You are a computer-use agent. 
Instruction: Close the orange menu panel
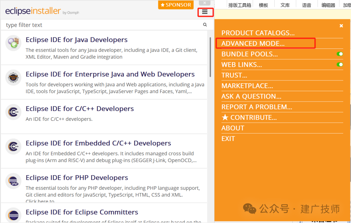point(341,26)
